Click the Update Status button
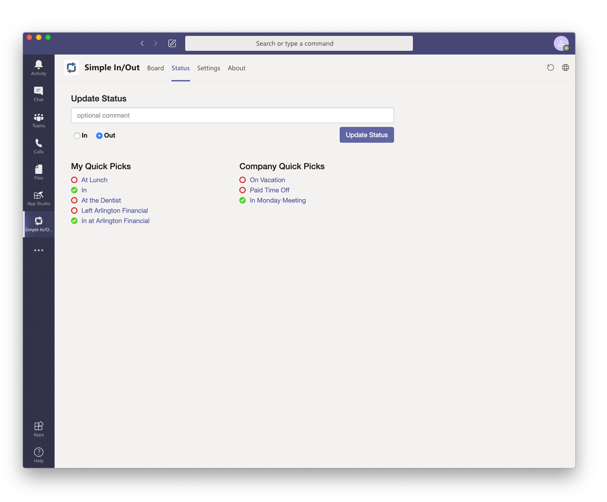The height and width of the screenshot is (502, 607). coord(367,135)
